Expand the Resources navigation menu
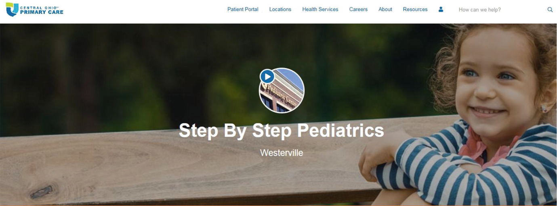 click(x=415, y=9)
